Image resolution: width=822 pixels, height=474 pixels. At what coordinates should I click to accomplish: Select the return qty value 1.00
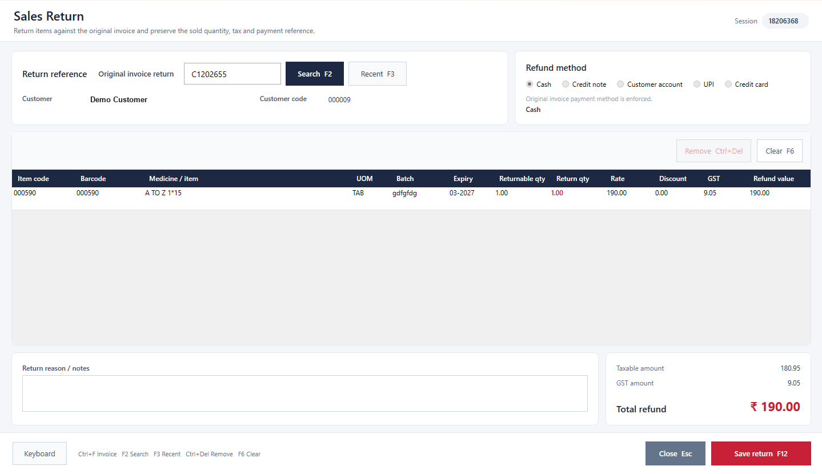(x=557, y=193)
